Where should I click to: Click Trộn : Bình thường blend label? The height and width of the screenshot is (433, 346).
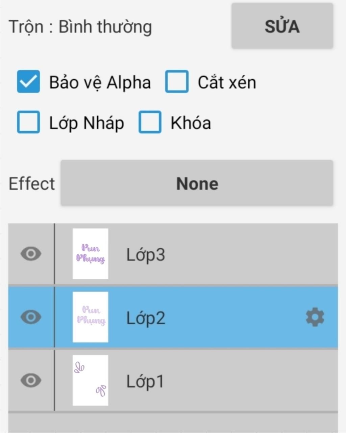(80, 27)
